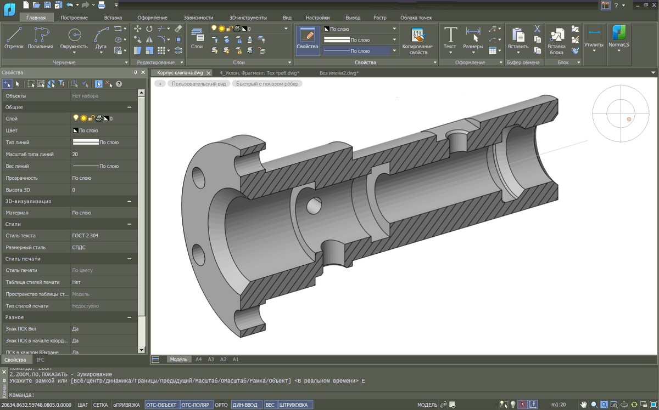Select the Eraser tool
The height and width of the screenshot is (410, 659).
pos(178,29)
